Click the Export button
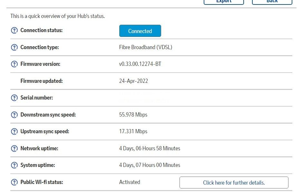This screenshot has width=302, height=192. click(224, 2)
